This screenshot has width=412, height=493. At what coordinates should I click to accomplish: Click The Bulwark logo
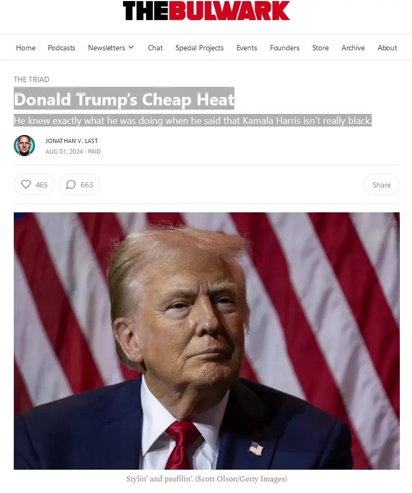[x=206, y=11]
